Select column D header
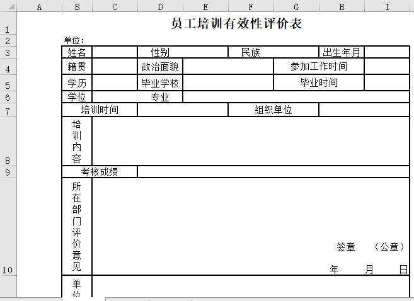414x301 pixels. coord(160,7)
